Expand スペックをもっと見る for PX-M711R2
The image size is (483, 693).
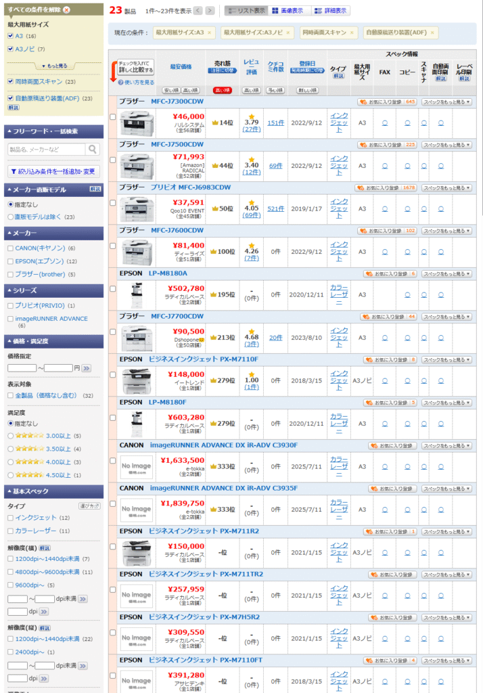(446, 532)
